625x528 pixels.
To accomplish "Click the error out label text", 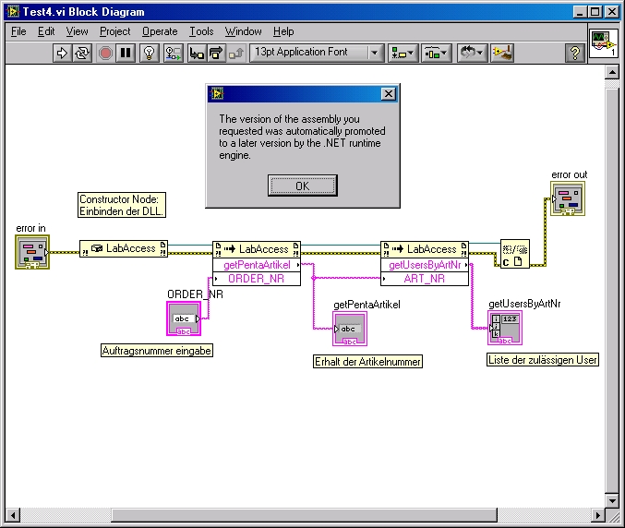I will [570, 174].
